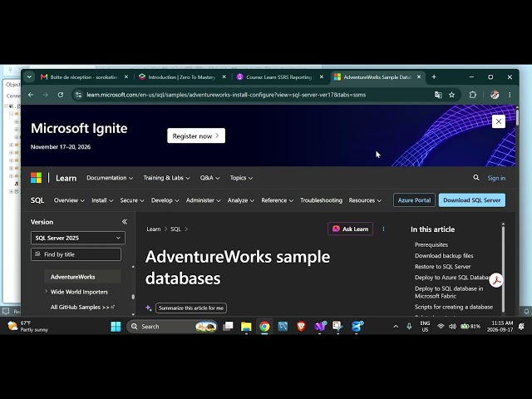Close the Microsoft Ignite banner
532x399 pixels.
coord(499,121)
